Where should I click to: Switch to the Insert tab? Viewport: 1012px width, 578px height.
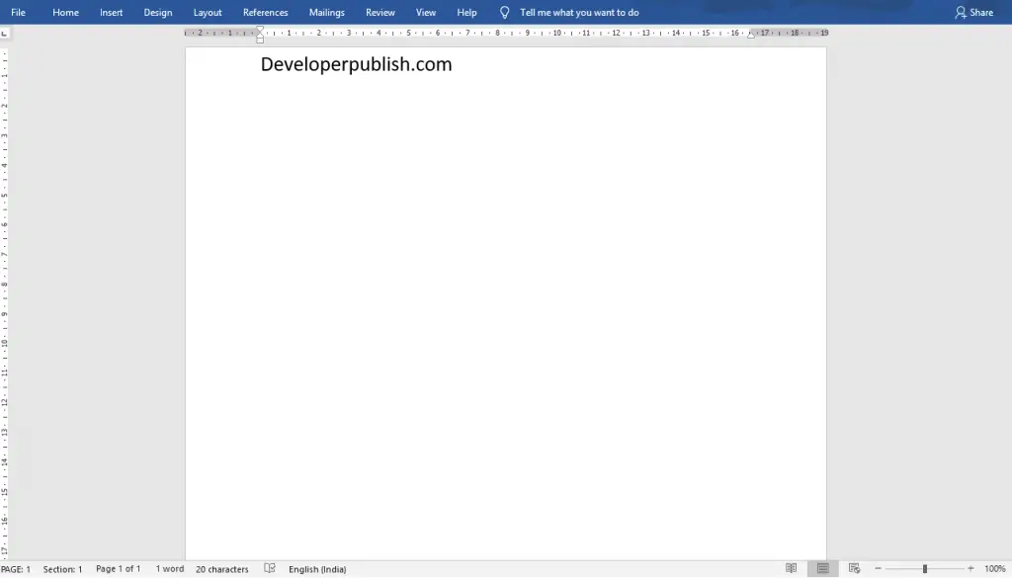[x=111, y=12]
